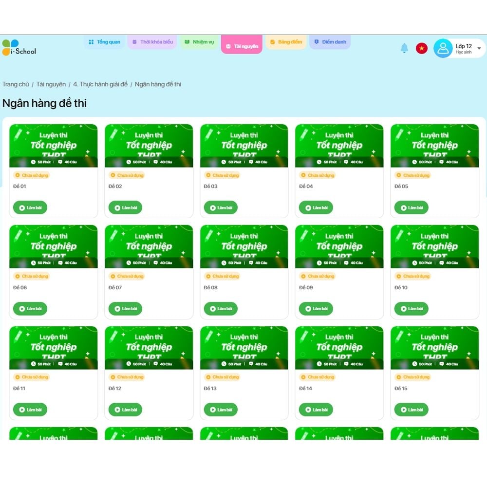The image size is (487, 487).
Task: Go to Trang chủ breadcrumb
Action: pos(16,84)
